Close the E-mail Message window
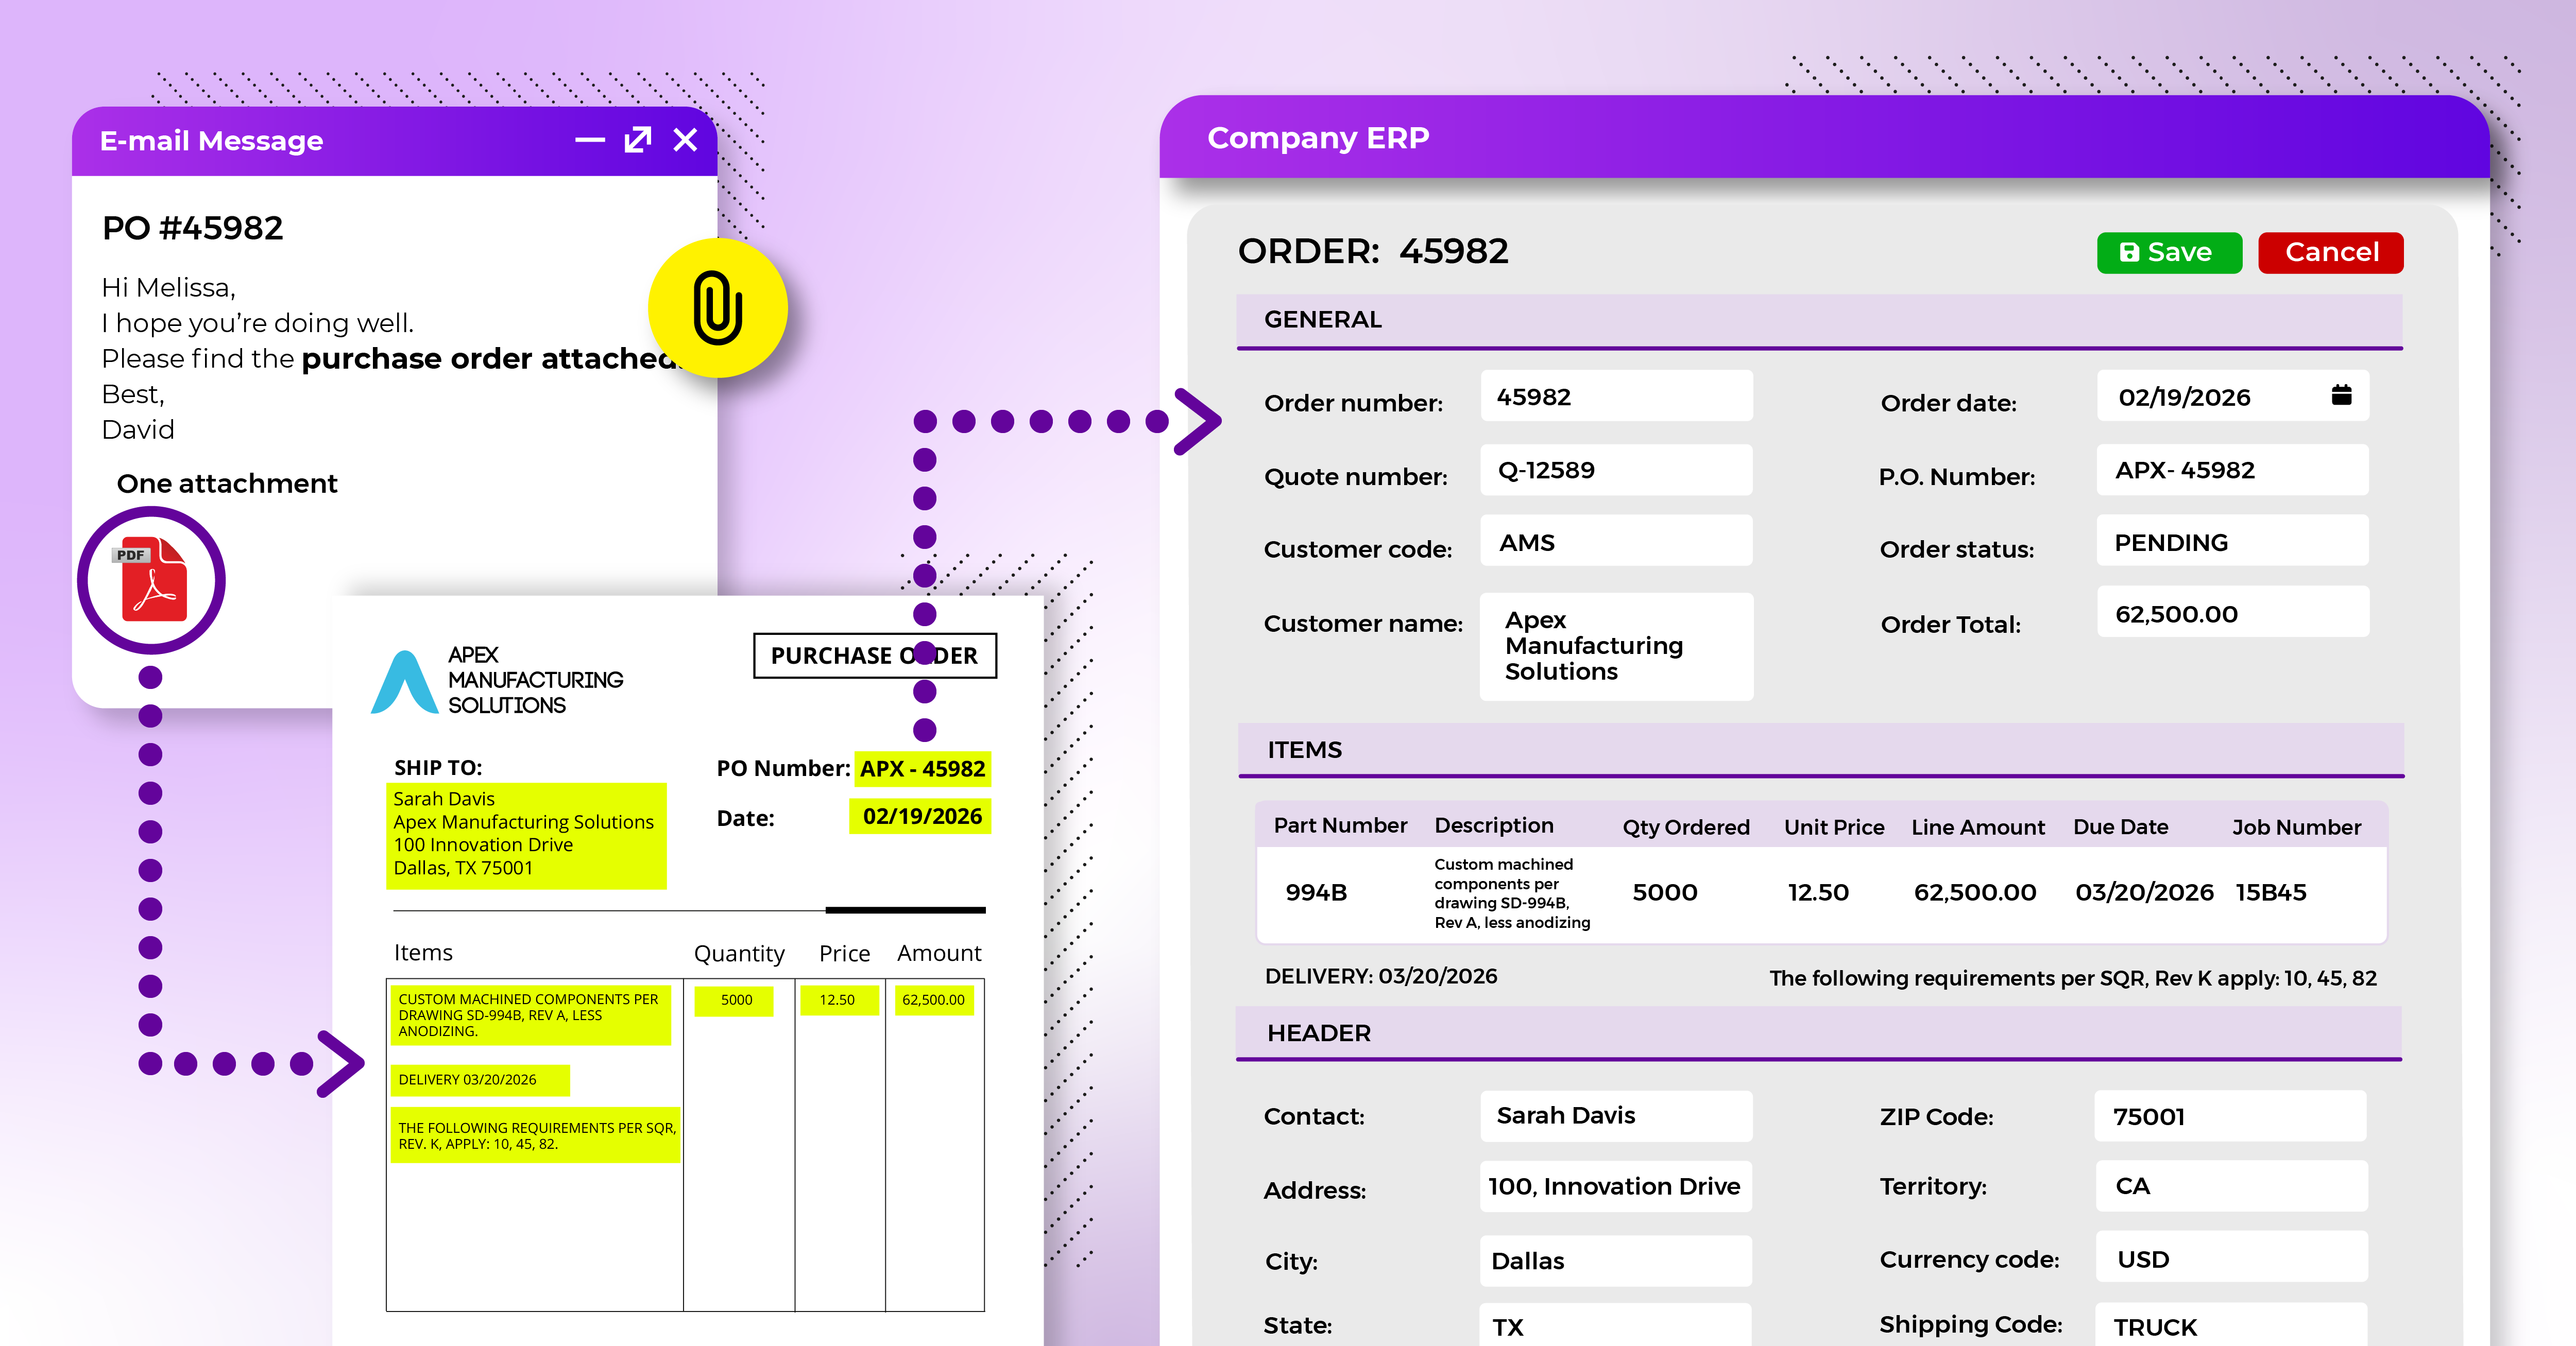The width and height of the screenshot is (2576, 1346). click(684, 140)
